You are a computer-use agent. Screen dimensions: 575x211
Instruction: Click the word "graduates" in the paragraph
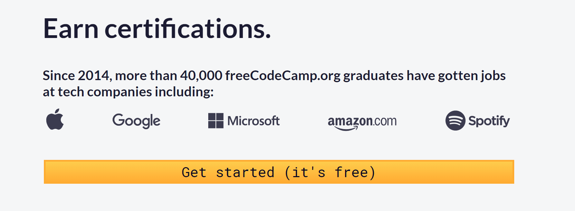point(373,76)
